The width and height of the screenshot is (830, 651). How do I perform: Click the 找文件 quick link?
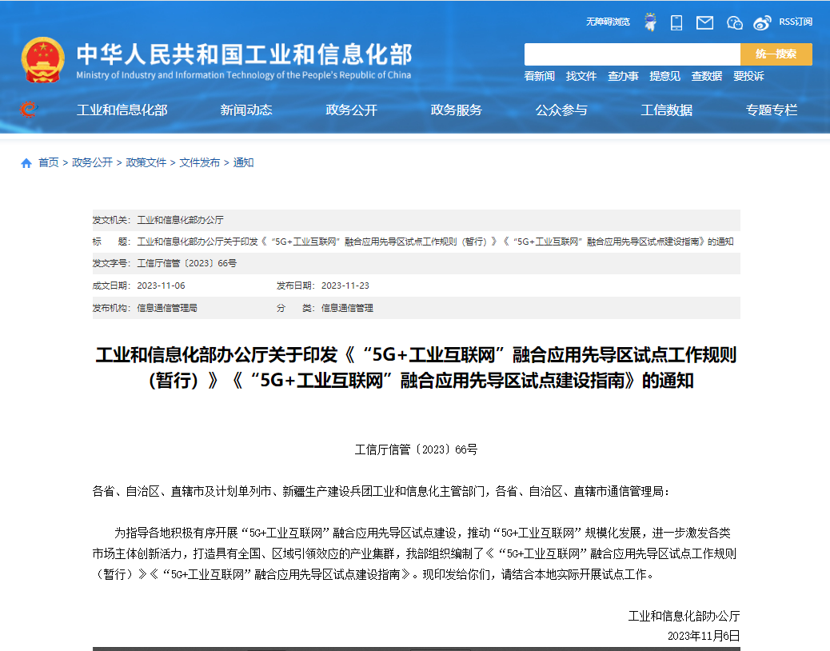581,76
